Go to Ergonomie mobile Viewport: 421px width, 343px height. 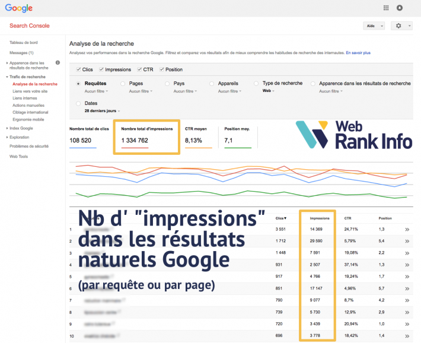tap(28, 119)
